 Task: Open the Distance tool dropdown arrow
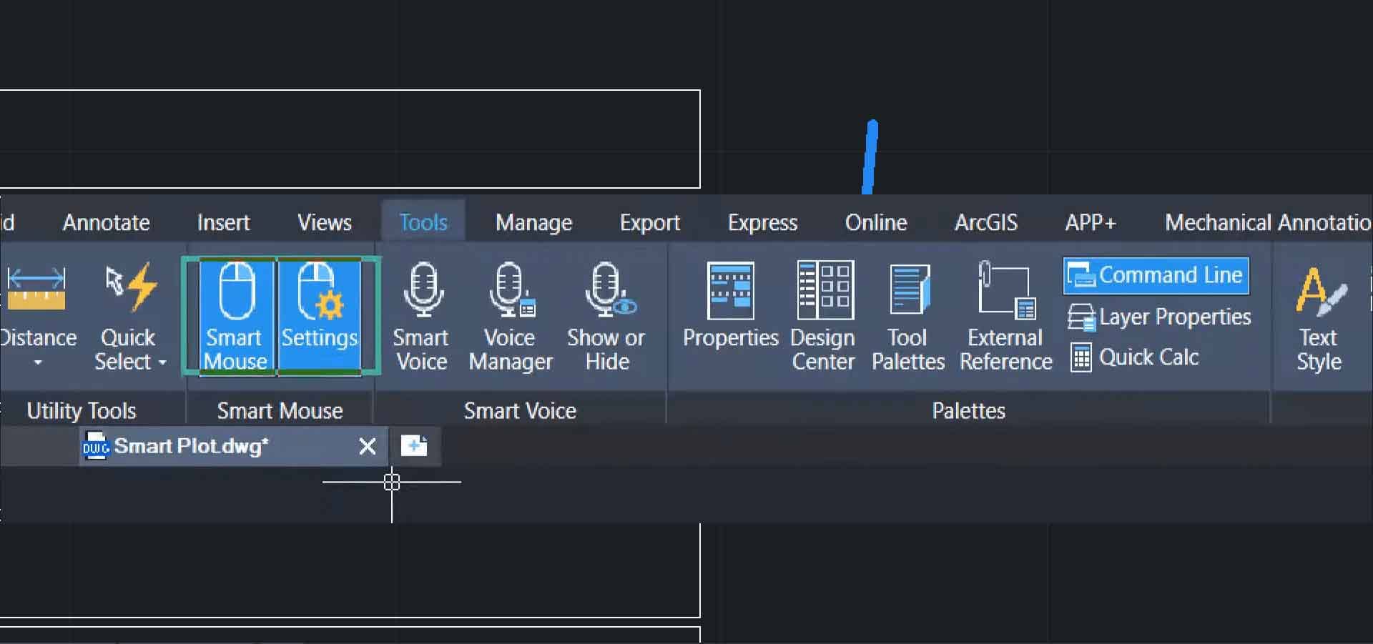[38, 363]
